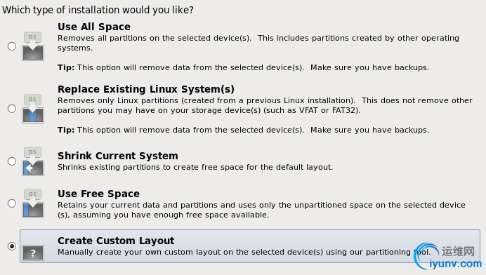Click the Use Free Space disk icon
Viewport: 486px width, 275px height.
point(33,203)
